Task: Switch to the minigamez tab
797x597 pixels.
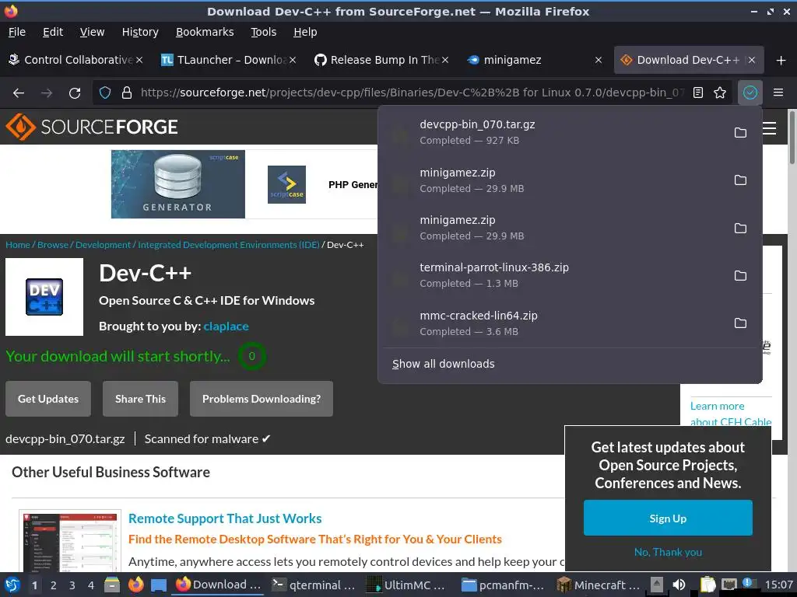Action: [x=534, y=60]
